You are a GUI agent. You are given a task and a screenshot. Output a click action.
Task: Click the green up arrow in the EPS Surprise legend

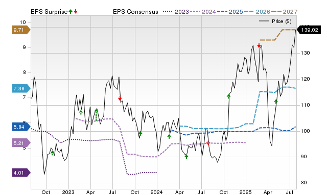click(x=71, y=11)
